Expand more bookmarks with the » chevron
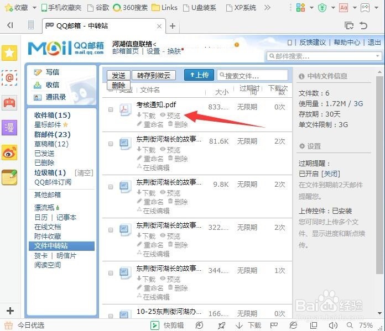Viewport: 385px width, 331px height. (267, 8)
